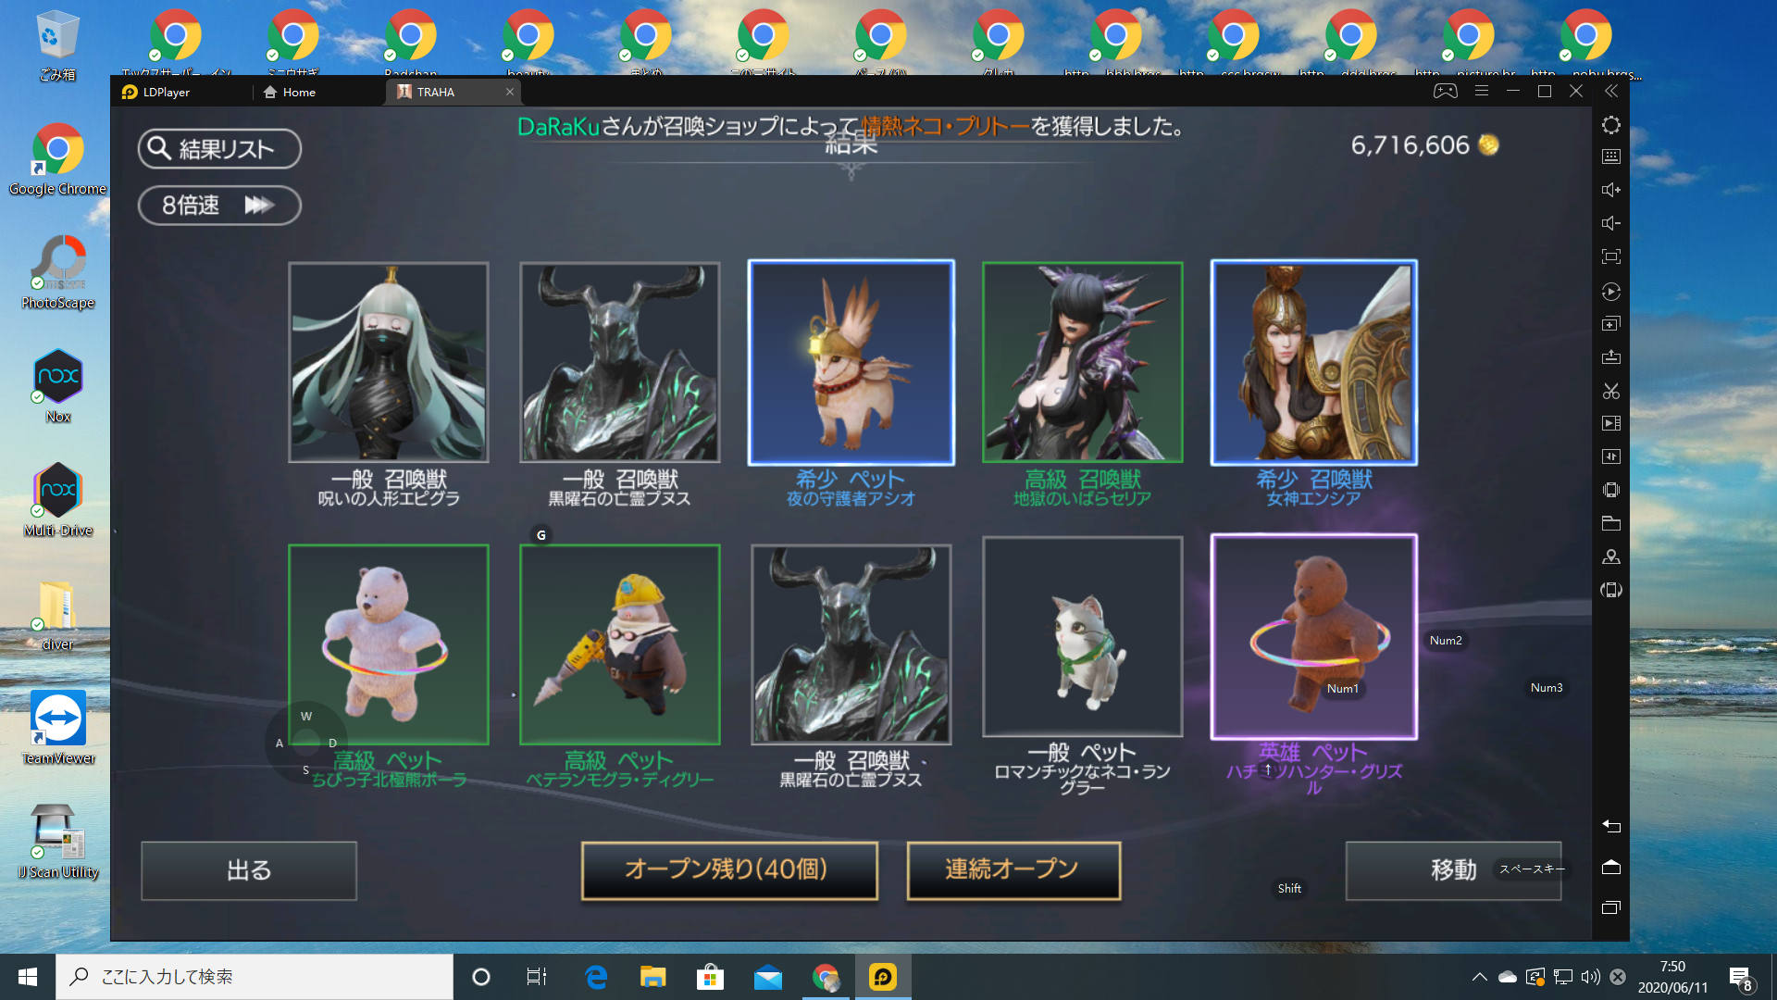Open video recorder icon in sidebar
The width and height of the screenshot is (1777, 1000).
click(1610, 423)
